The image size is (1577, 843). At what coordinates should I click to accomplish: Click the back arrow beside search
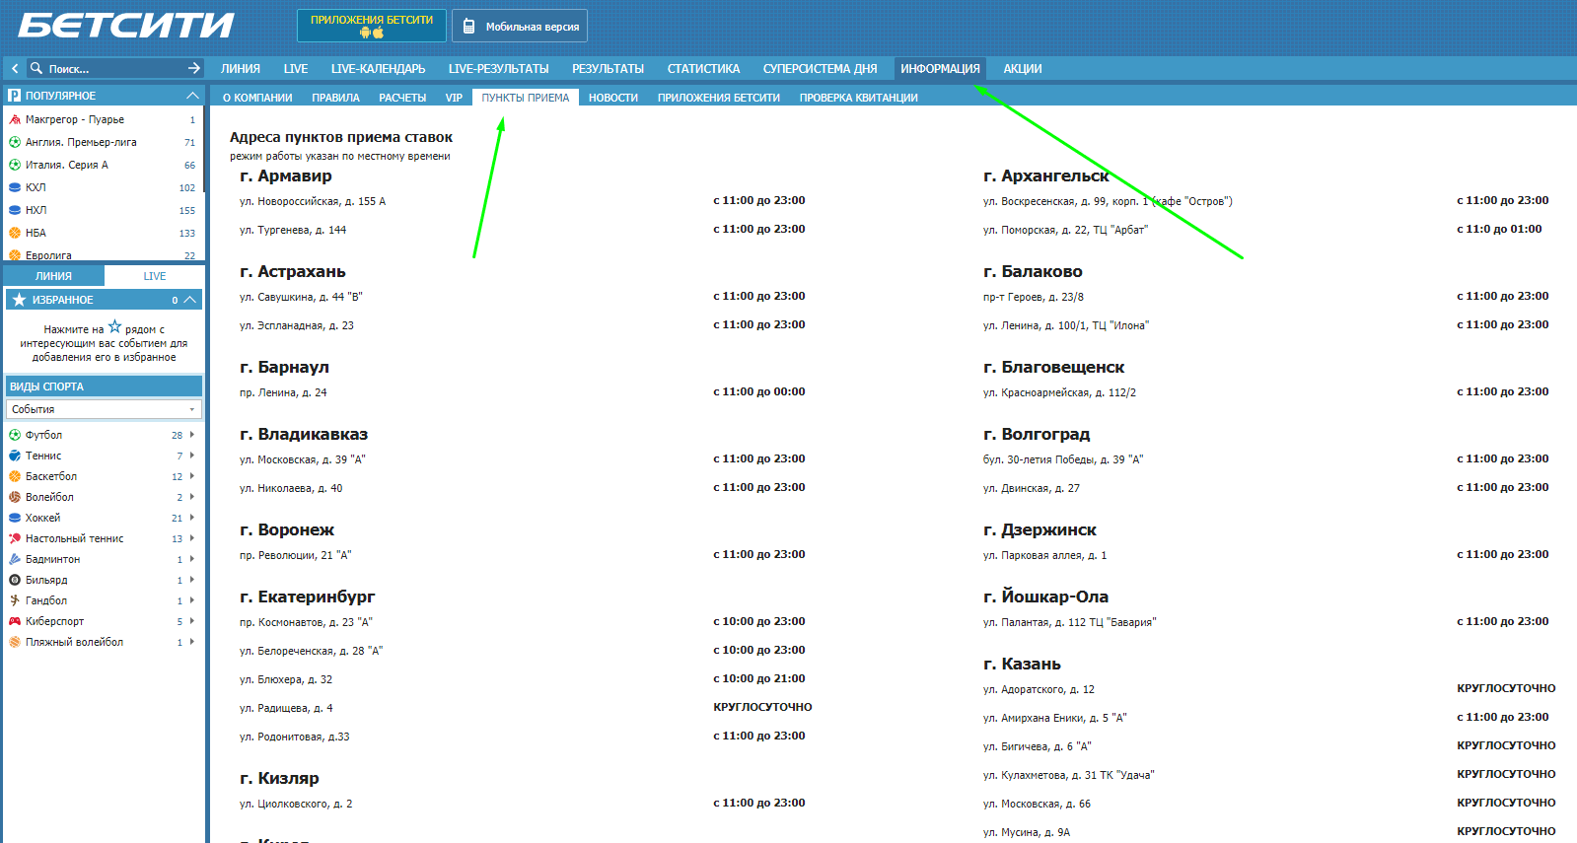(15, 68)
